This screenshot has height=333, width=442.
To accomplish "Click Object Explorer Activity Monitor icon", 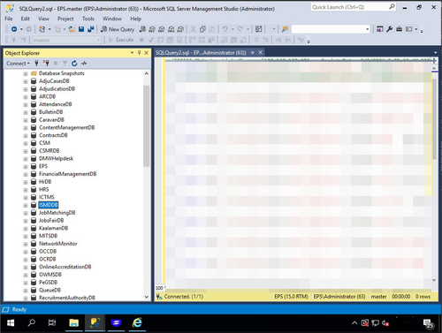I will tap(84, 63).
